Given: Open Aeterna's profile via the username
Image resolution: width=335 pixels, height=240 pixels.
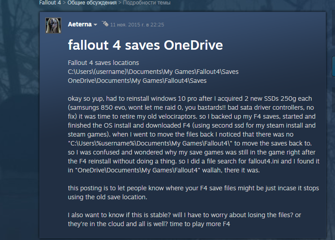Looking at the screenshot, I should point(79,24).
